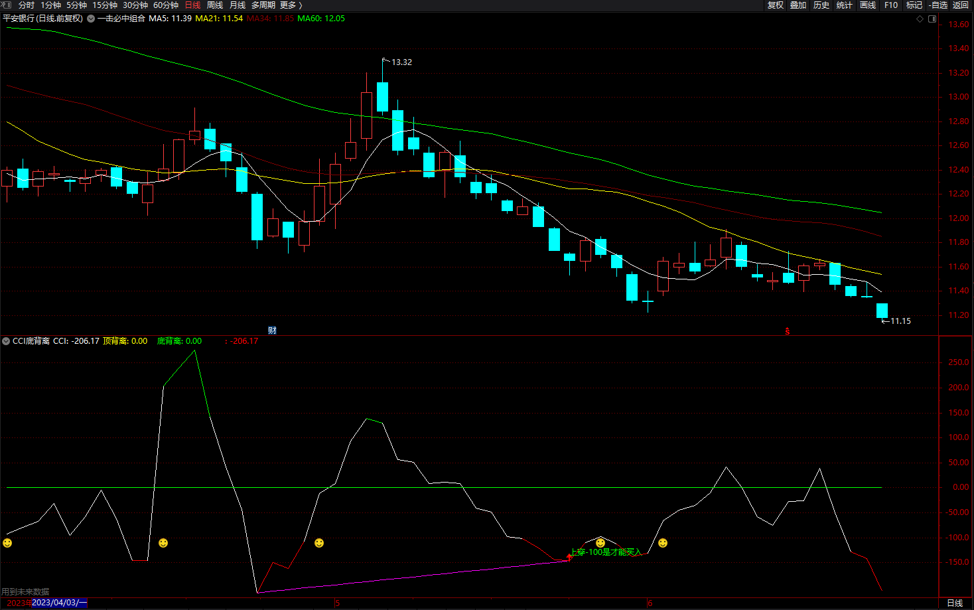This screenshot has width=974, height=610.
Task: Click the smiley signal near 上穿-100 label
Action: click(x=600, y=543)
